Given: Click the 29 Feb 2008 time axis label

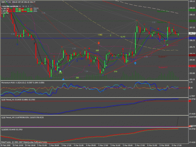Looking at the screenshot, I should tap(5, 145).
